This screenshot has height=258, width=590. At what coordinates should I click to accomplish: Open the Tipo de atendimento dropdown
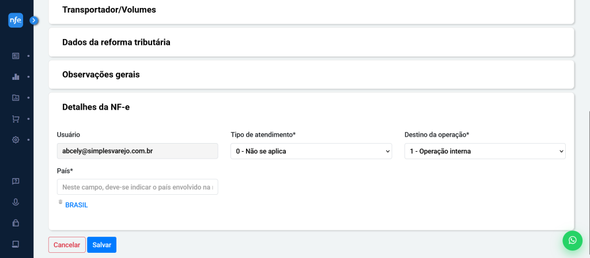311,151
